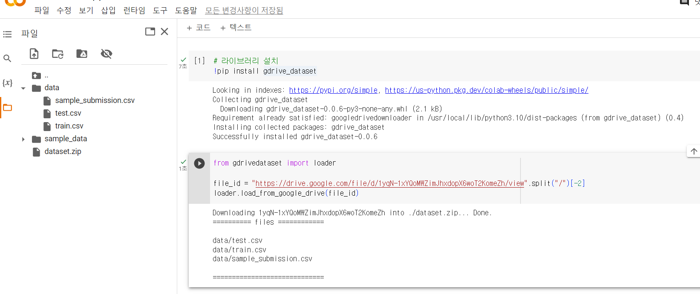
Task: Click the loader.load_from_google_drive code line
Action: (x=286, y=193)
